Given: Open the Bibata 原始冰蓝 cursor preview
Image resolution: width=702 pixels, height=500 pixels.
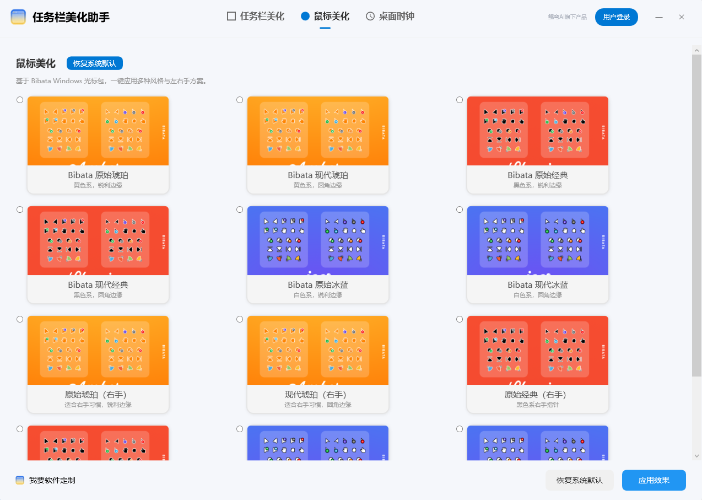Looking at the screenshot, I should (317, 240).
